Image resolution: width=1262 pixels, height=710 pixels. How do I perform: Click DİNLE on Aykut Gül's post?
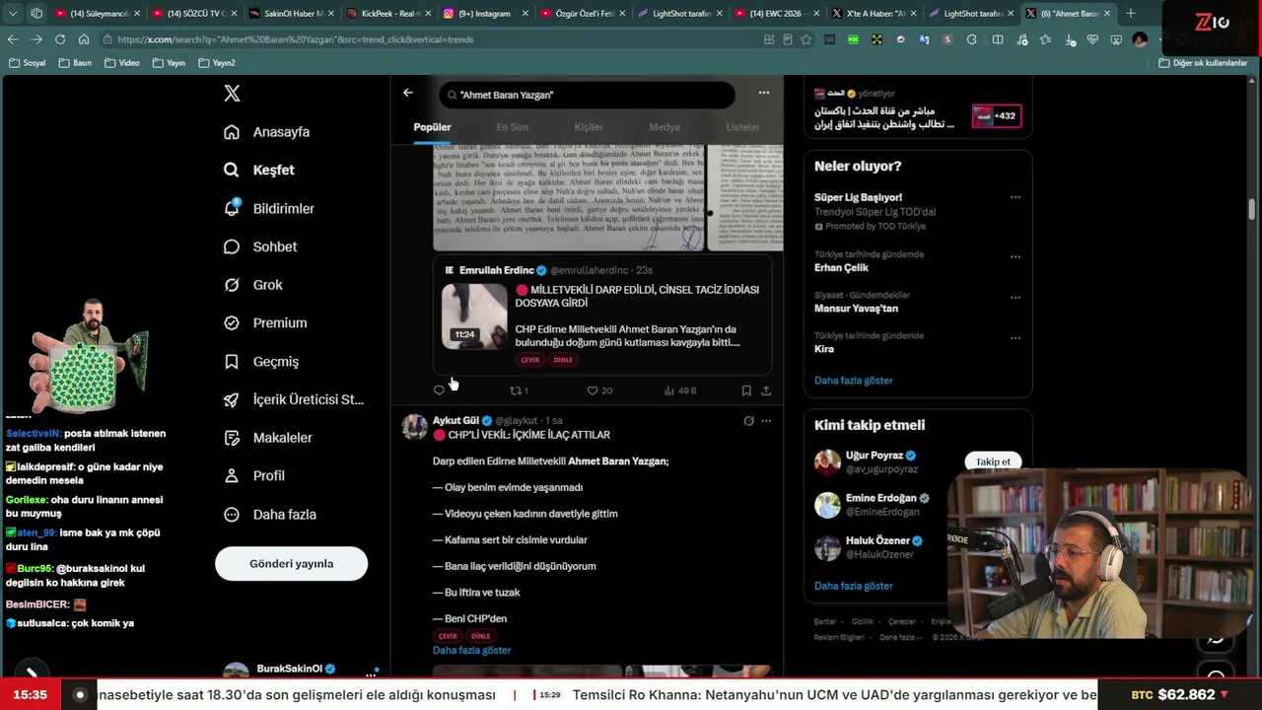[480, 636]
